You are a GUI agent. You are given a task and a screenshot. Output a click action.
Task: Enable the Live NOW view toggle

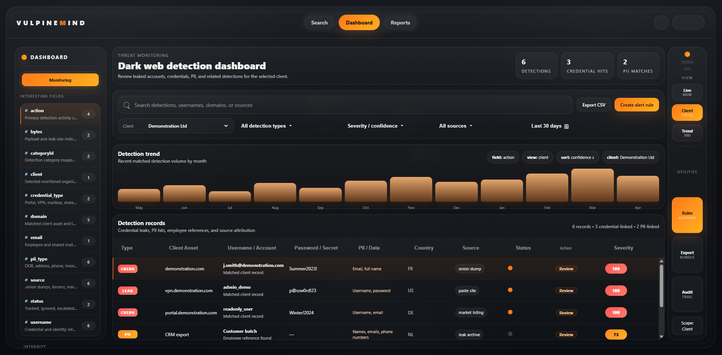[x=687, y=92]
